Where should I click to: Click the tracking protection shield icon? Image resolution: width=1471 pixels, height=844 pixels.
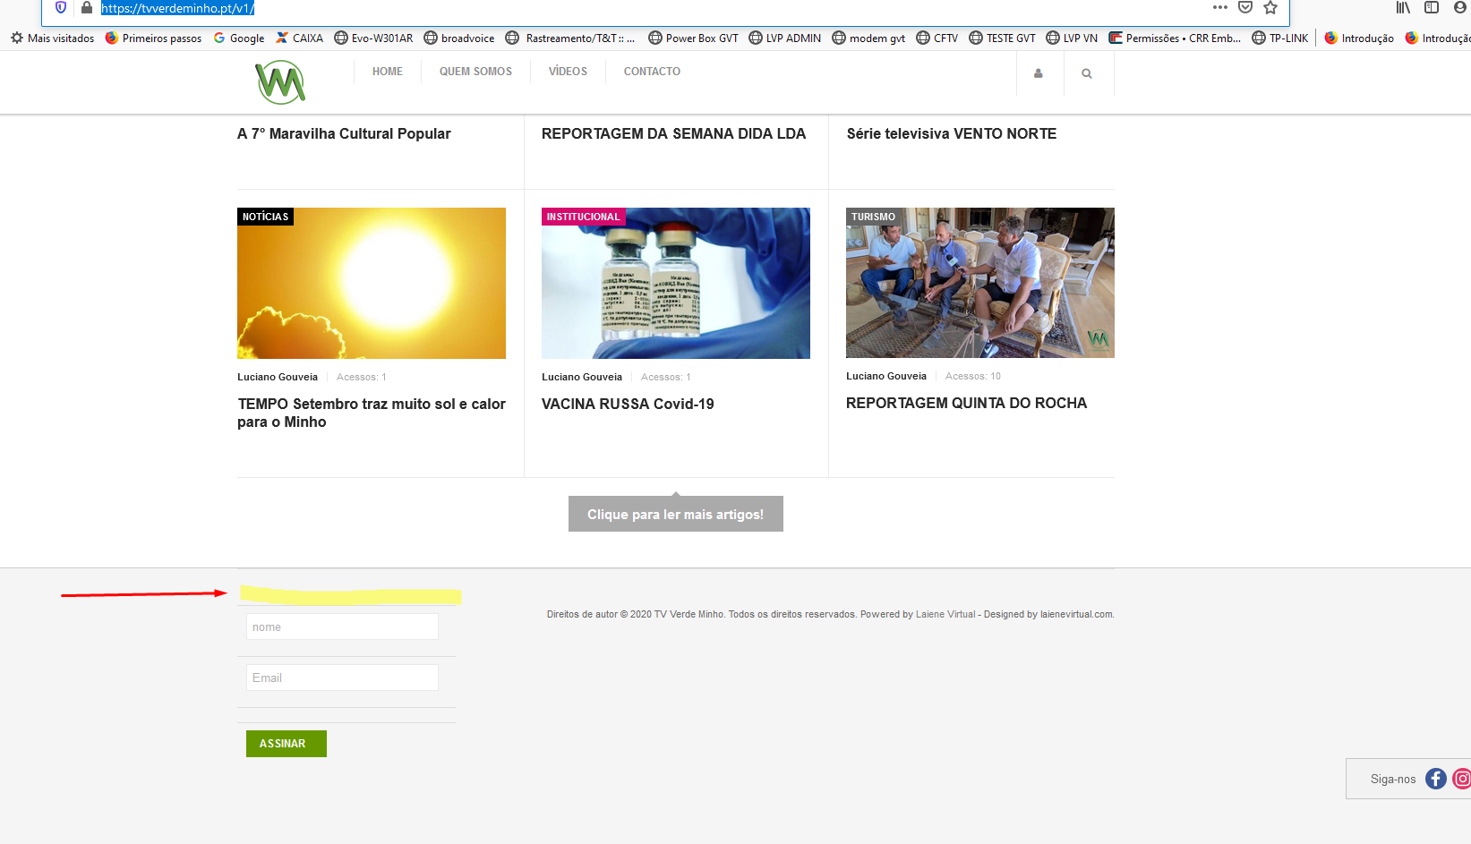click(61, 8)
